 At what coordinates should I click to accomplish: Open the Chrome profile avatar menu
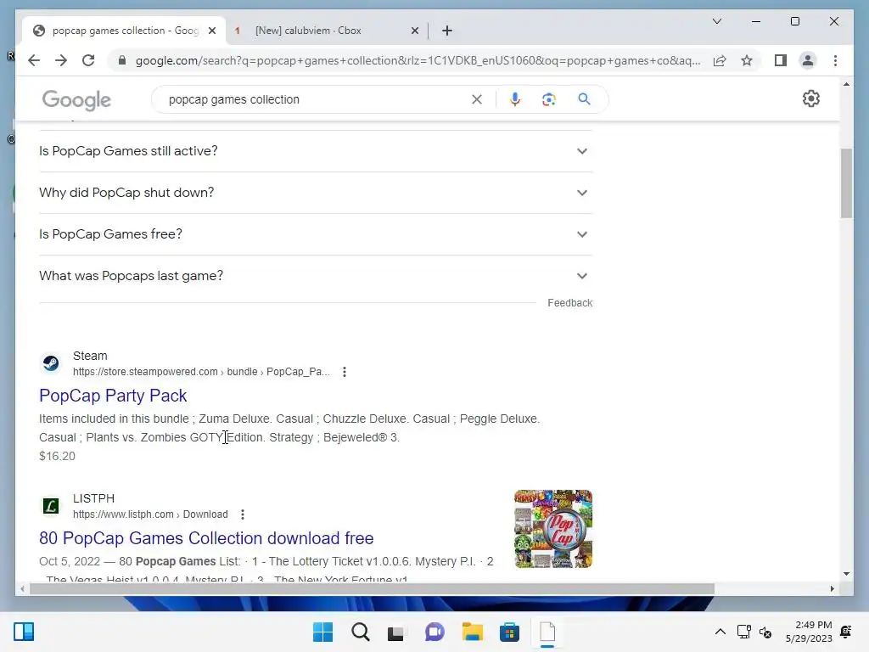tap(808, 60)
